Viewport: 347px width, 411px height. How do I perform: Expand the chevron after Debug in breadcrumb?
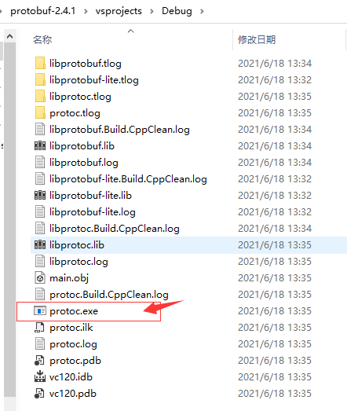point(202,11)
